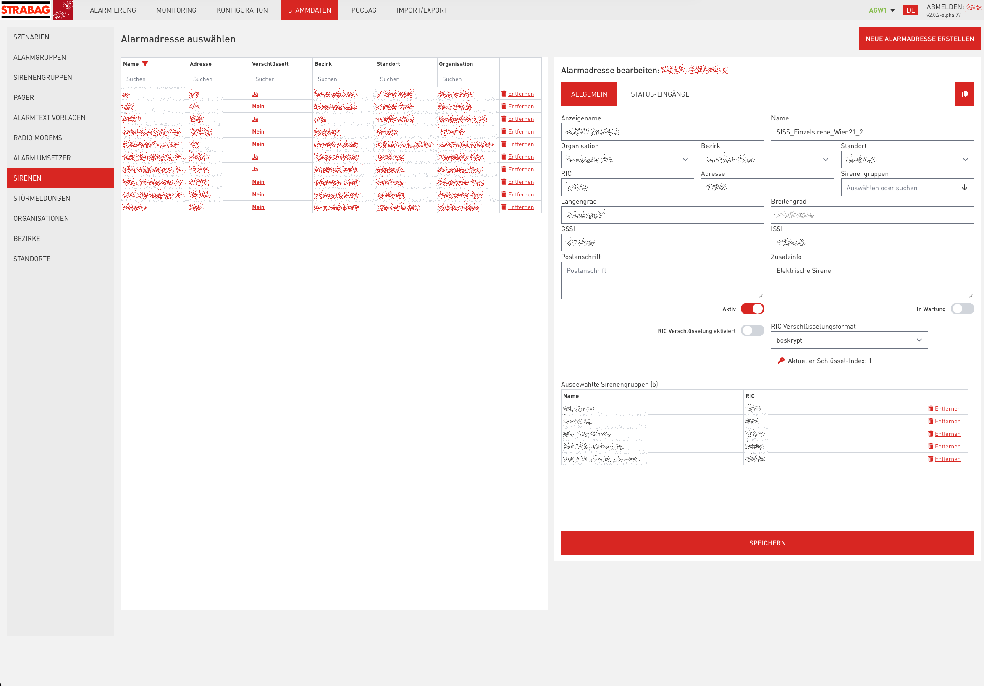Click the copy icon beside the Status-Eingänge tab

965,94
